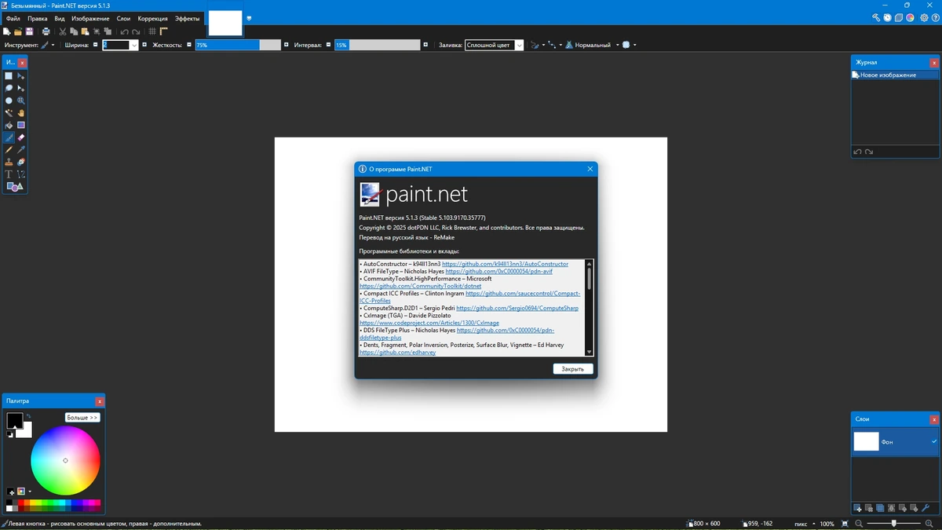Open the Слои menu
The image size is (942, 530).
click(123, 18)
